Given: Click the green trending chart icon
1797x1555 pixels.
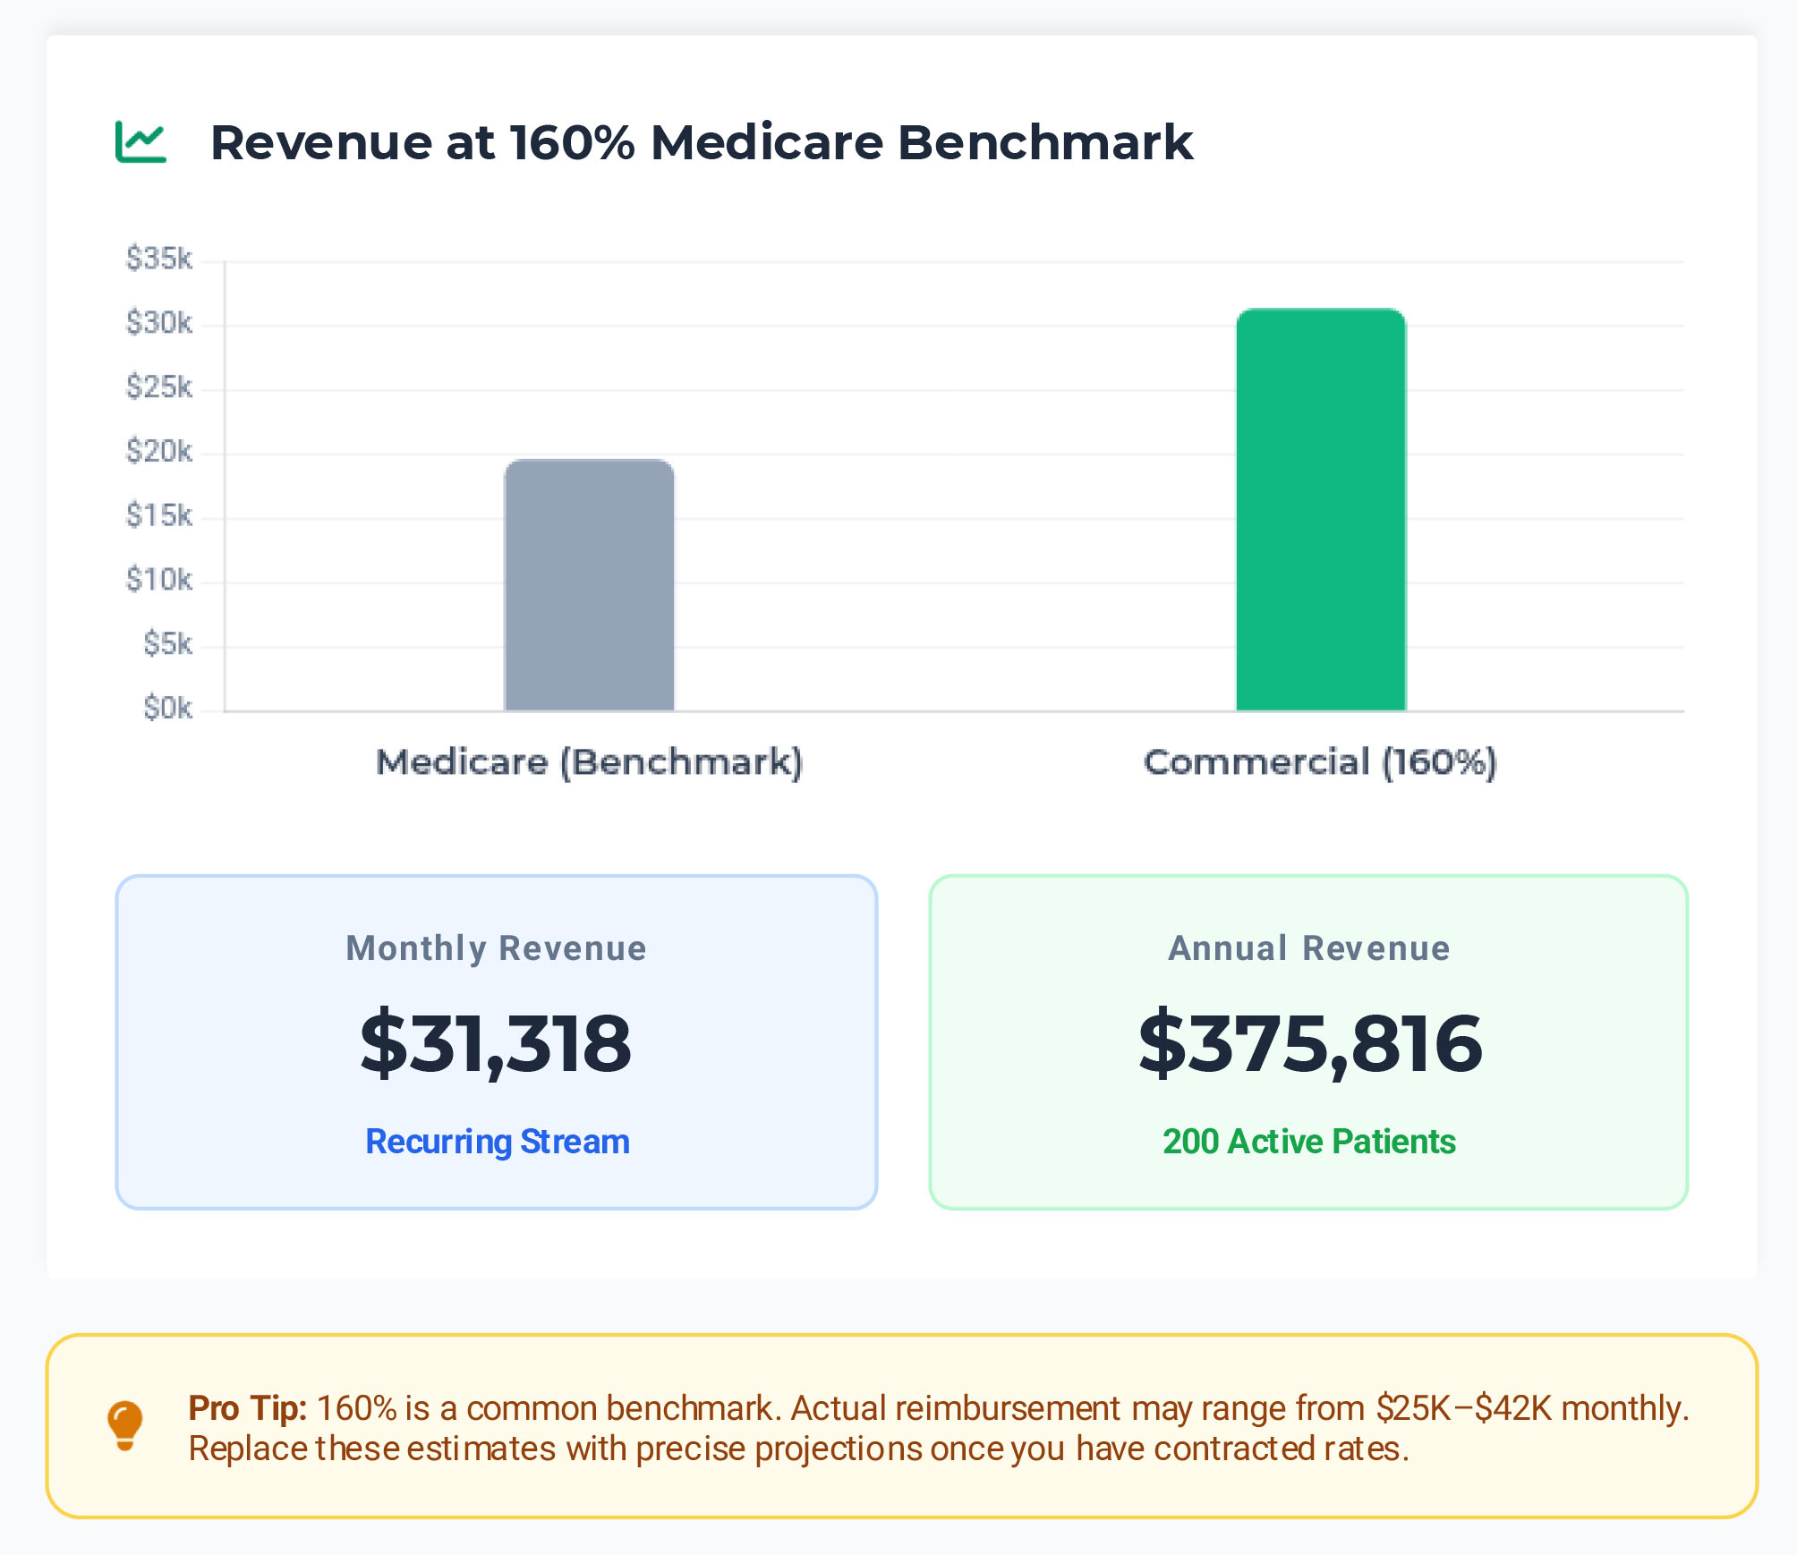Looking at the screenshot, I should [x=141, y=142].
